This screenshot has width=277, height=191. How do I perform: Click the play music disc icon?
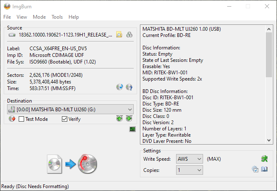click(x=120, y=87)
